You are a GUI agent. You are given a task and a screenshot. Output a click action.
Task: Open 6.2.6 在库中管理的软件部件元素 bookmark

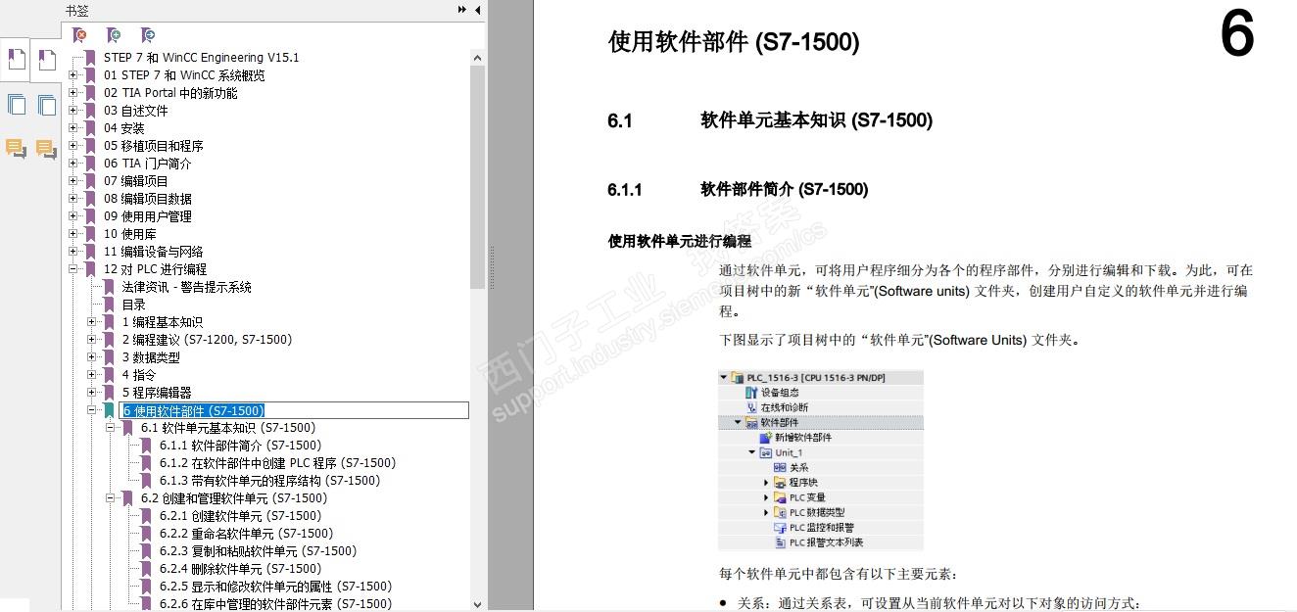275,604
